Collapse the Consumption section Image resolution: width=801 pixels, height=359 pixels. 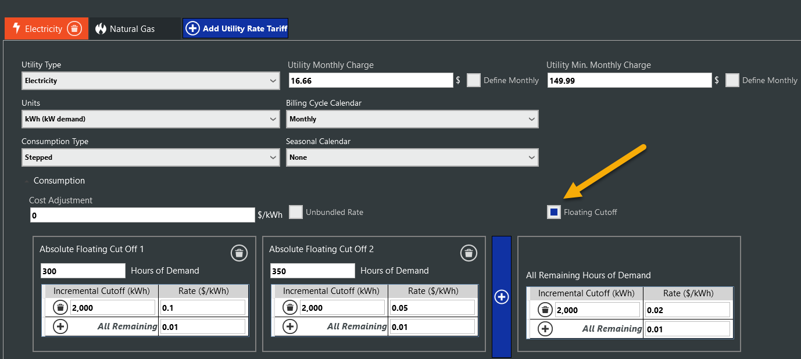pos(27,181)
